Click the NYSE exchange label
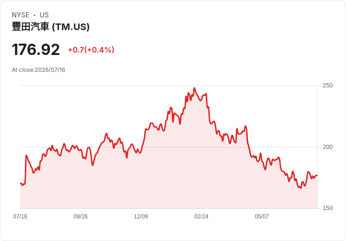 21,15
